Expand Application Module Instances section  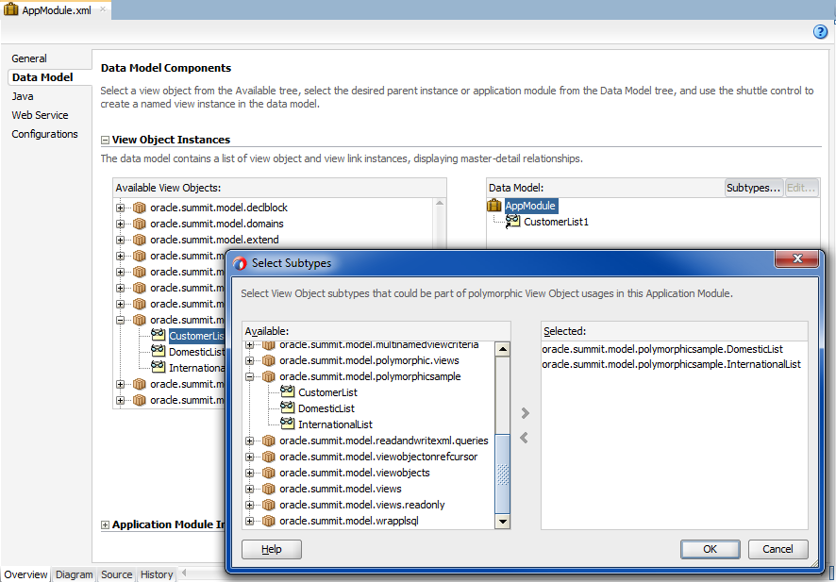pyautogui.click(x=105, y=525)
